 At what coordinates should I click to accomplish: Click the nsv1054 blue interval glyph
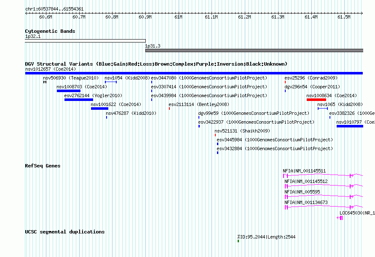[111, 82]
